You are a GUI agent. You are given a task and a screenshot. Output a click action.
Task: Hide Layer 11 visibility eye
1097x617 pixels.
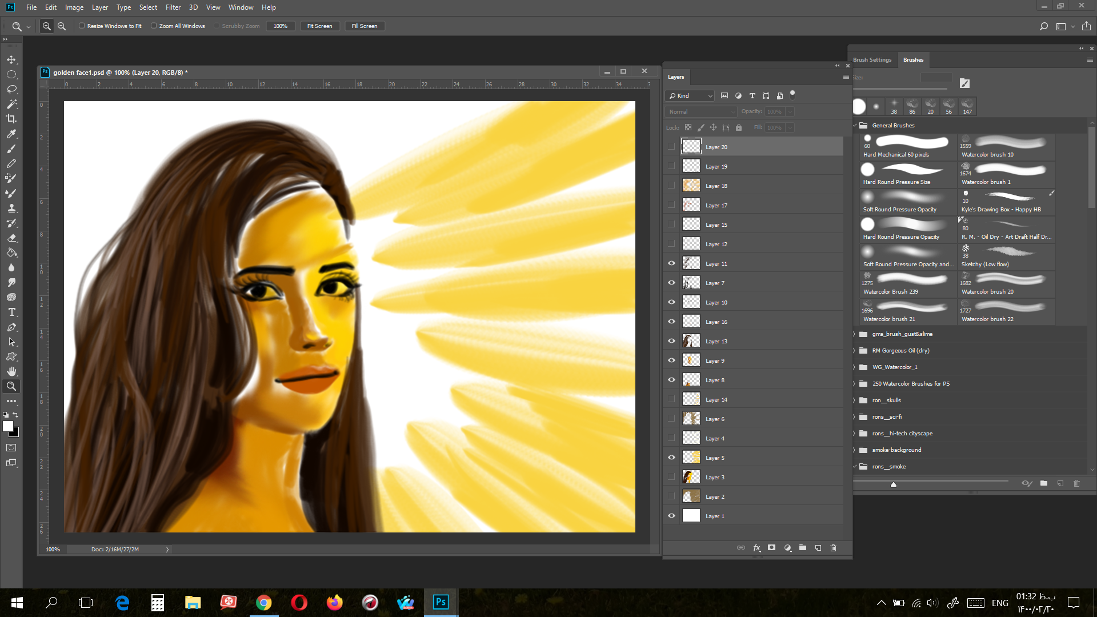(671, 263)
